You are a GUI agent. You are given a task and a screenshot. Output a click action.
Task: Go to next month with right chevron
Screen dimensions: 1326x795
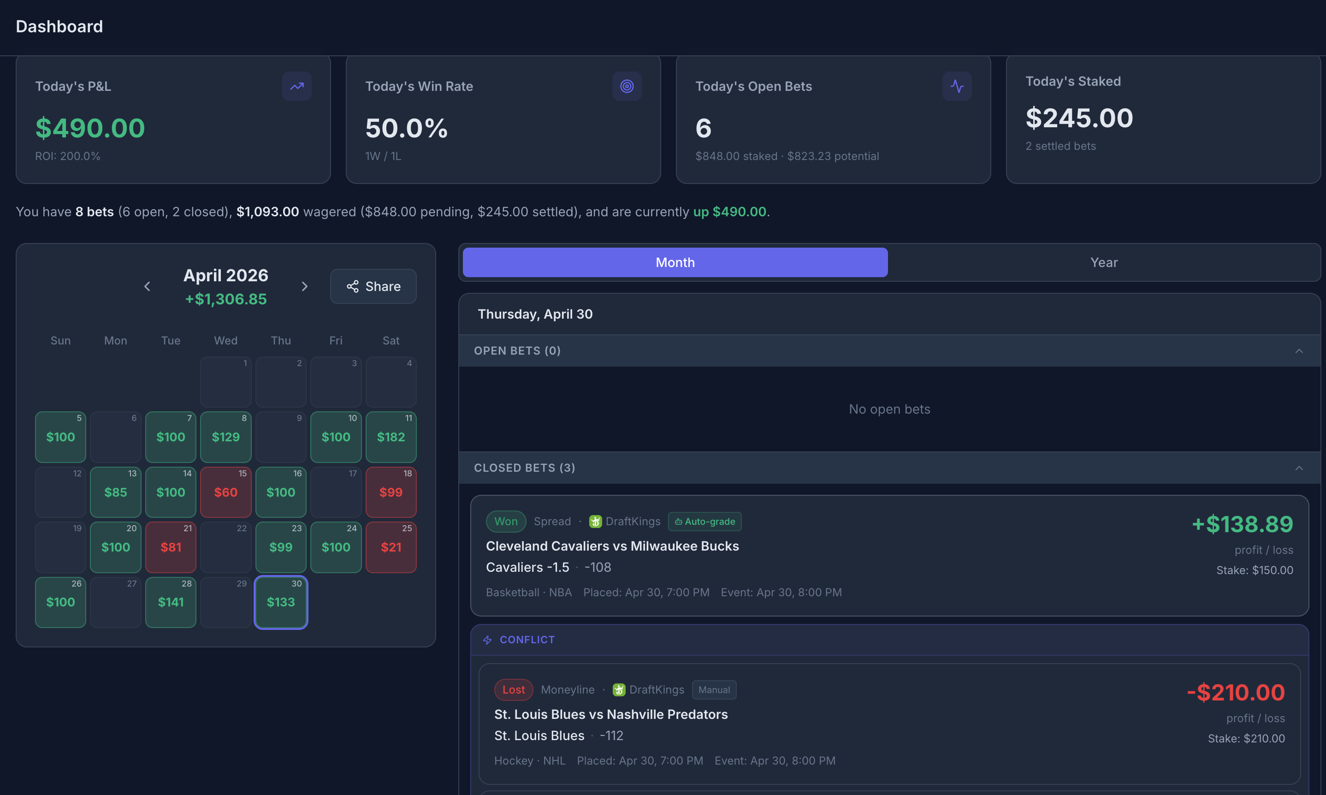click(305, 287)
